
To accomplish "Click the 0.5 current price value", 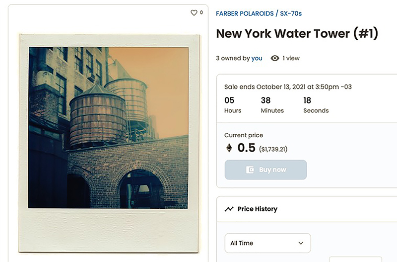I will 246,148.
